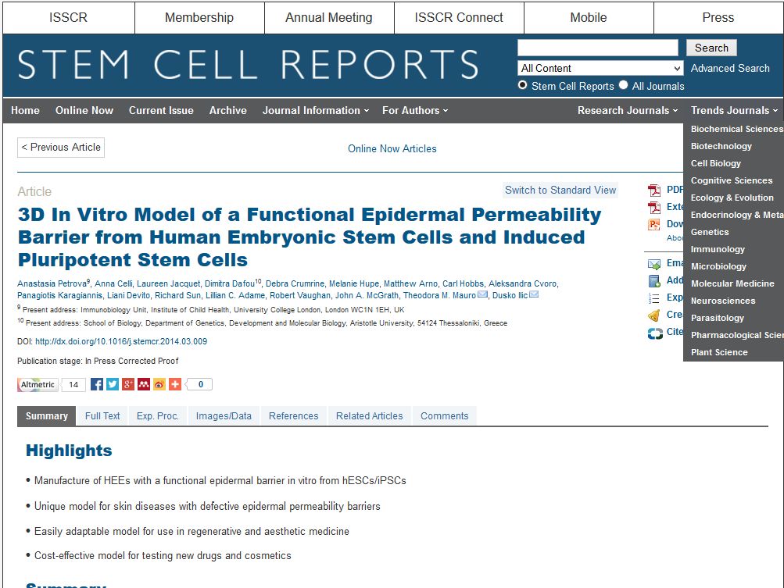
Task: Save article with Mendeley icon
Action: tap(144, 384)
